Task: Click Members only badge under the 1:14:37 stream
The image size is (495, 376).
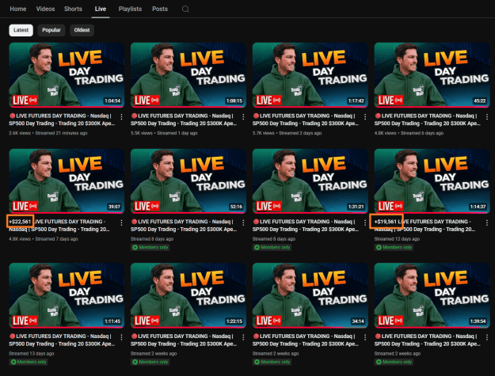Action: point(394,247)
